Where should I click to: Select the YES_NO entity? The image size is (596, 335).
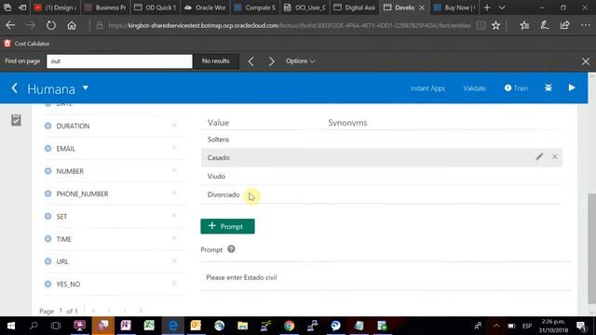[x=68, y=284]
